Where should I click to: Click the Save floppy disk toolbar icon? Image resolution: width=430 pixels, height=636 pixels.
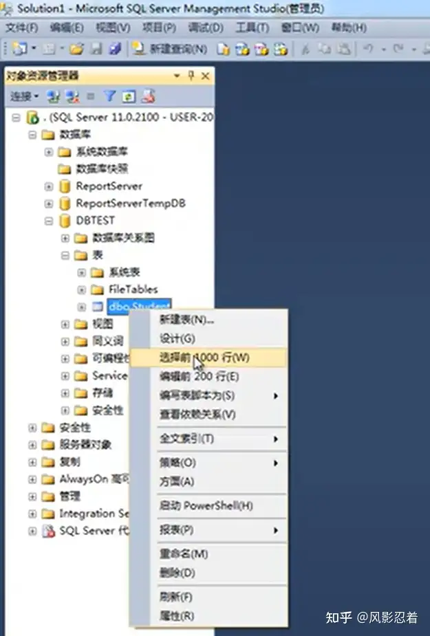pyautogui.click(x=96, y=49)
